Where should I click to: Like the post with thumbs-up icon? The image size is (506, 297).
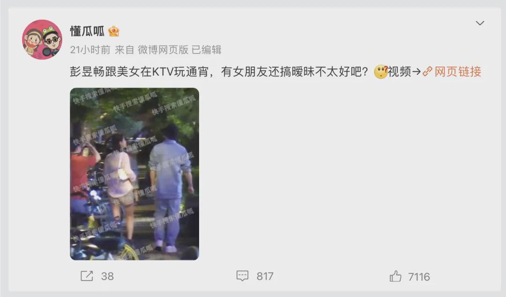tap(395, 276)
